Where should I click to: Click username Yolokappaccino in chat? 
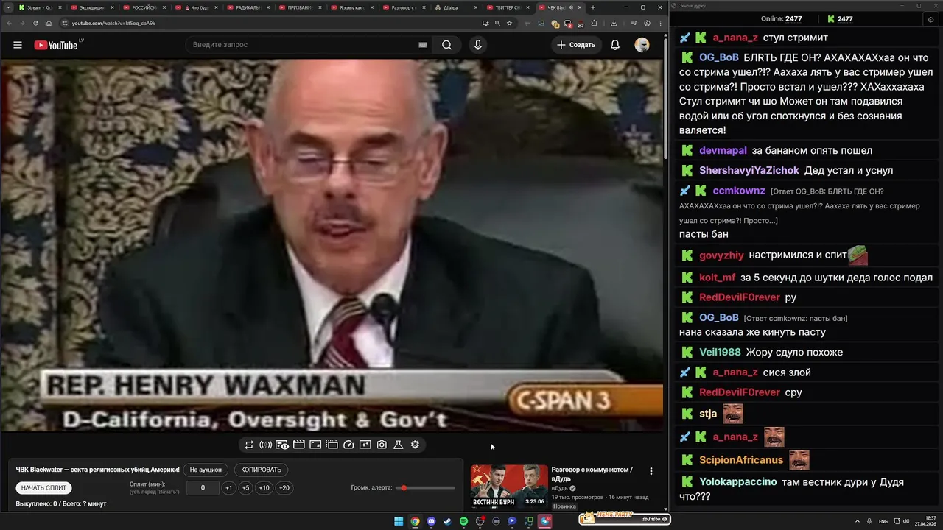coord(737,481)
